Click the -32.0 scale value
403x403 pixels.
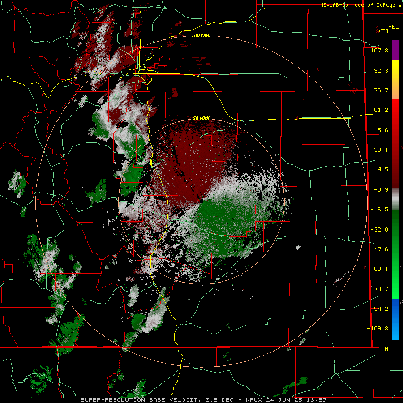tap(379, 230)
